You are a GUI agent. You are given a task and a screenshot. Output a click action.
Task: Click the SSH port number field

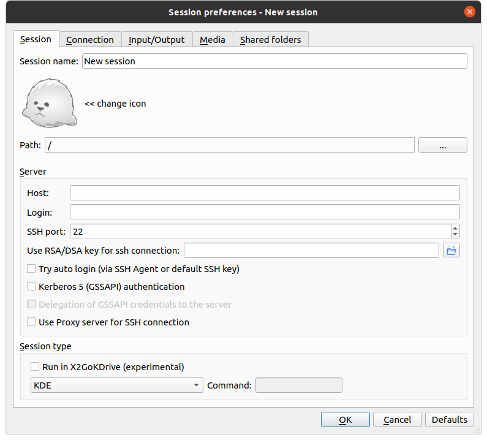click(260, 232)
